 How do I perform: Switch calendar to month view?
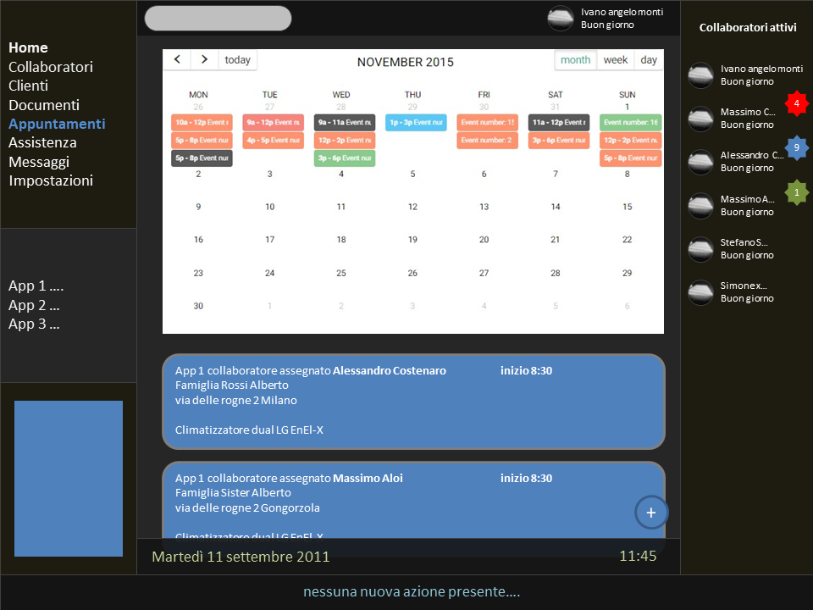coord(576,59)
